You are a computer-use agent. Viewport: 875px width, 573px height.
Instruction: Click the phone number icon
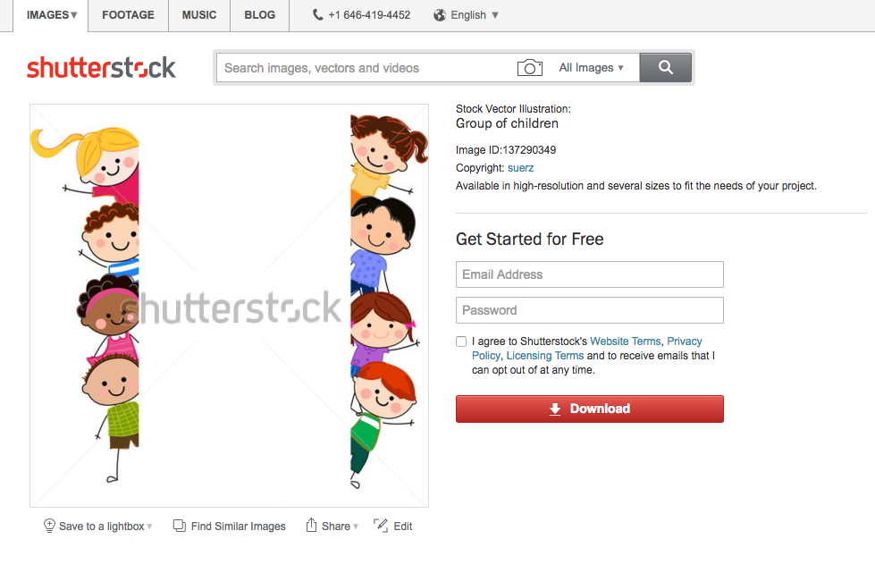tap(317, 15)
